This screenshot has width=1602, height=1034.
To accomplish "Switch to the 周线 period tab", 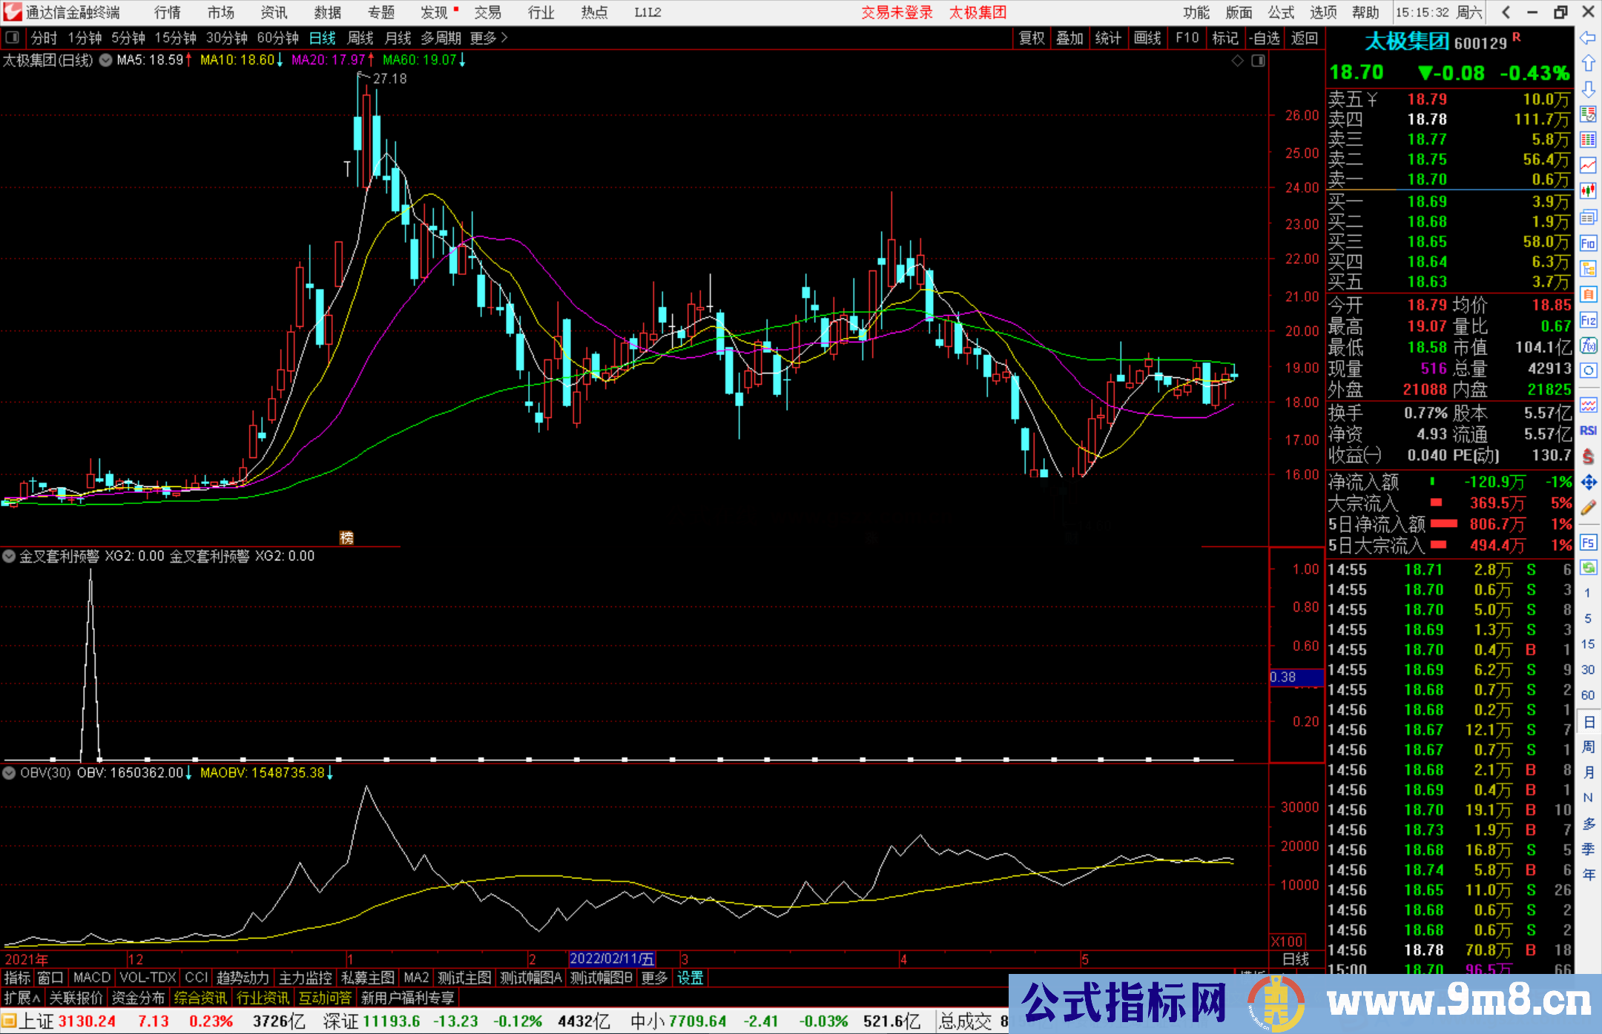I will click(360, 38).
